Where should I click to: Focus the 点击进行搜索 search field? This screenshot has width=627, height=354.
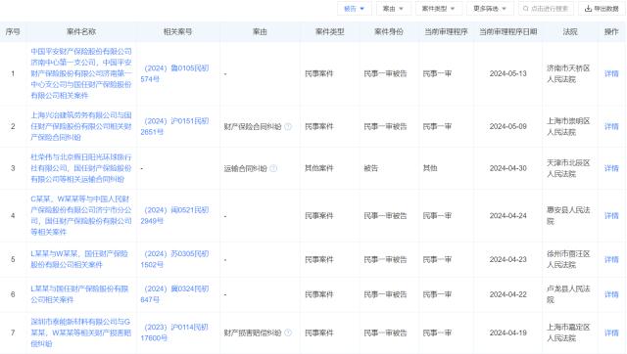pyautogui.click(x=546, y=9)
